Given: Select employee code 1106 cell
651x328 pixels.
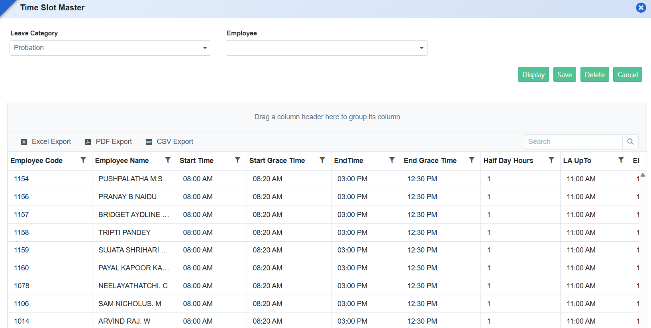Looking at the screenshot, I should pos(50,304).
